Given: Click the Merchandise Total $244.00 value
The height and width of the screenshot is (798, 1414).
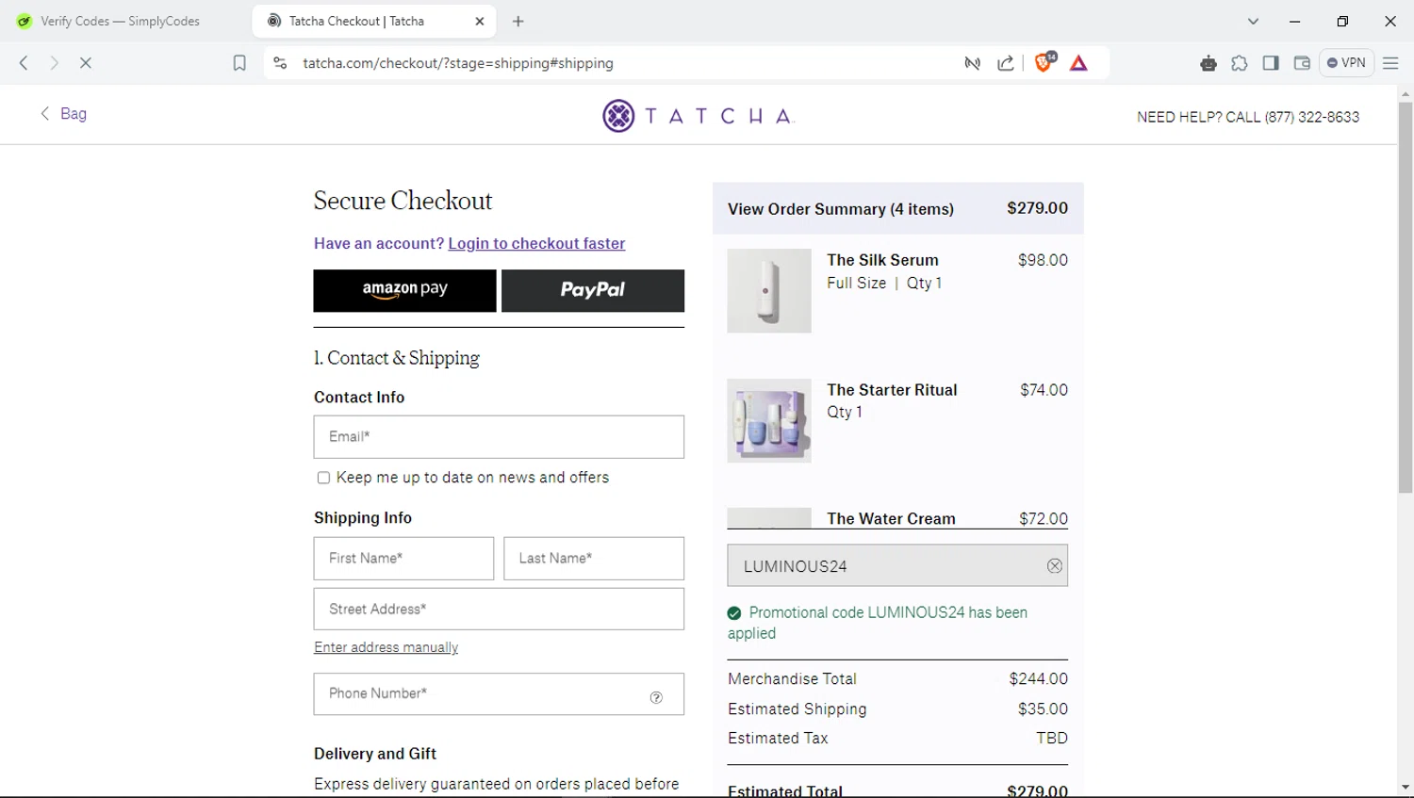Looking at the screenshot, I should 1039,678.
